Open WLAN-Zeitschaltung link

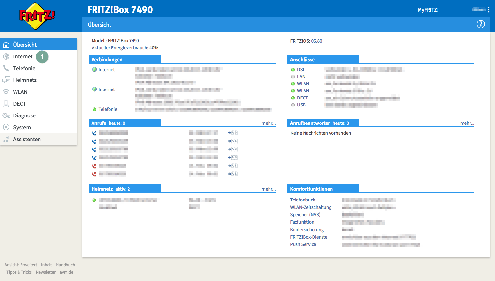pos(311,207)
